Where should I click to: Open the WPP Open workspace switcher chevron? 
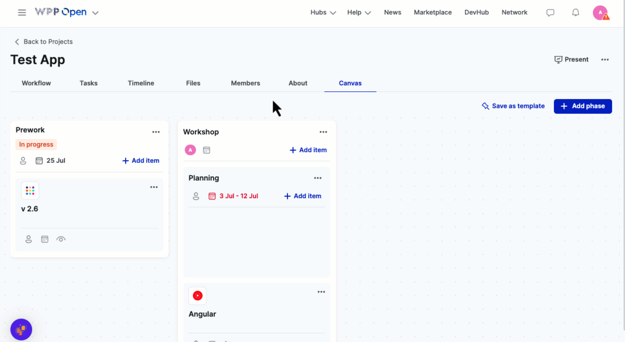(x=95, y=13)
